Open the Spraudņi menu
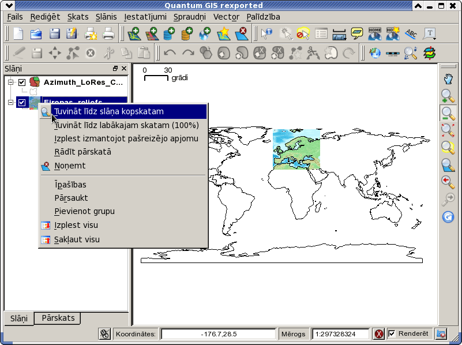The width and height of the screenshot is (462, 345). (x=189, y=17)
